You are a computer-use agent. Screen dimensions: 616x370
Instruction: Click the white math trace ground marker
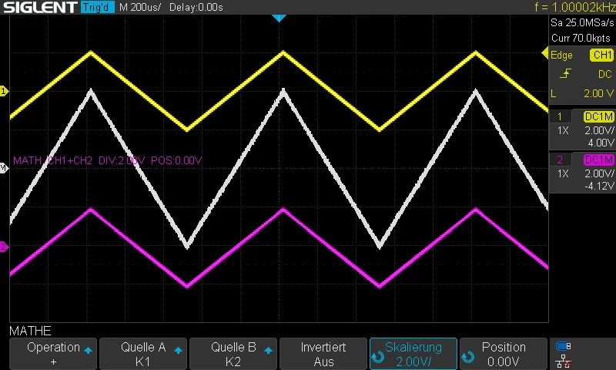click(x=4, y=168)
